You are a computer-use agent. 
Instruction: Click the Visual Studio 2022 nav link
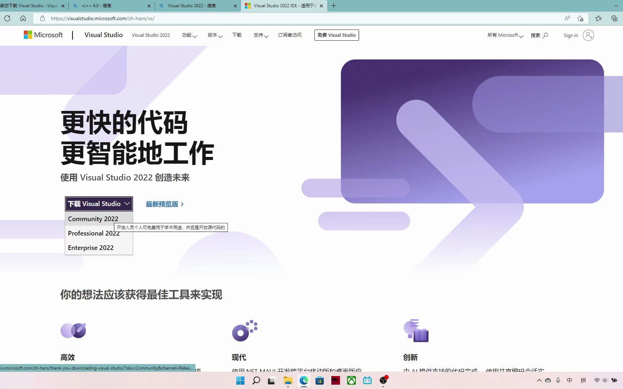coord(151,35)
